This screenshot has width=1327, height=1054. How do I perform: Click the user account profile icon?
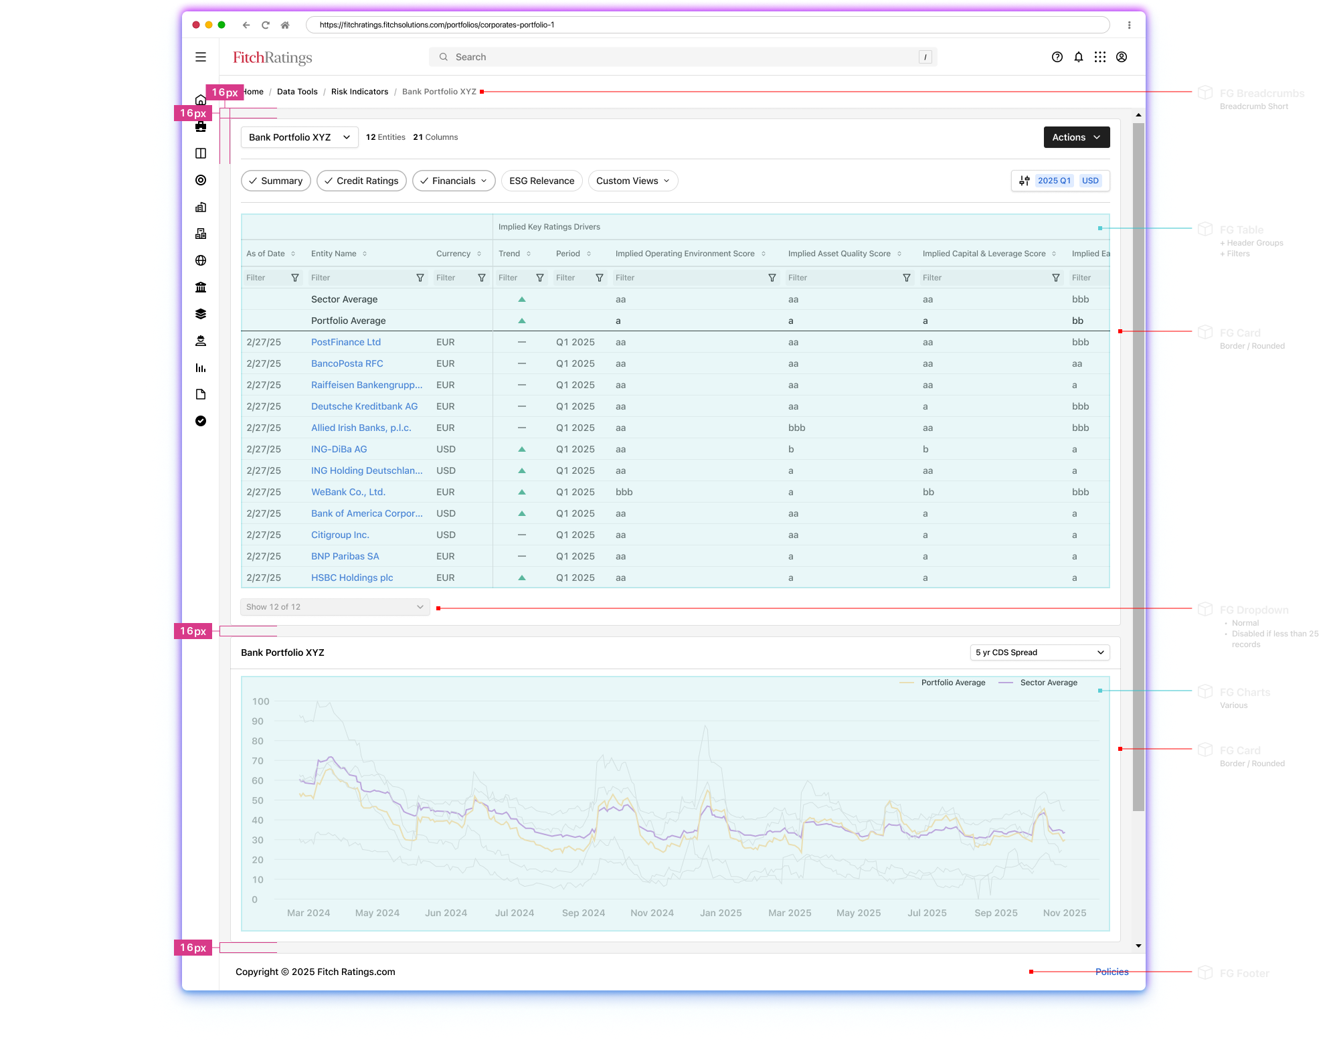click(1122, 57)
